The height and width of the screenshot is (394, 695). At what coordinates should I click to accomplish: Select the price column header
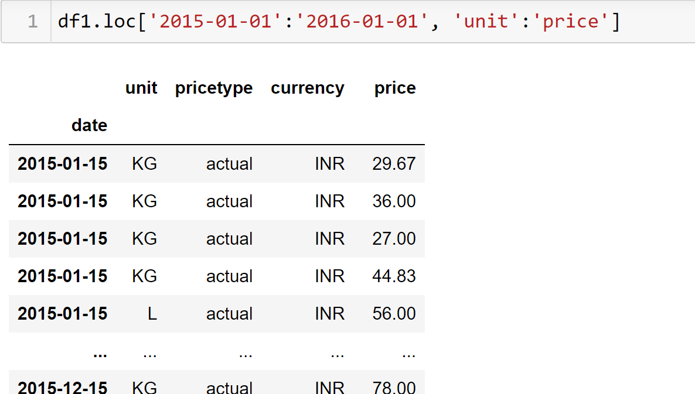395,88
